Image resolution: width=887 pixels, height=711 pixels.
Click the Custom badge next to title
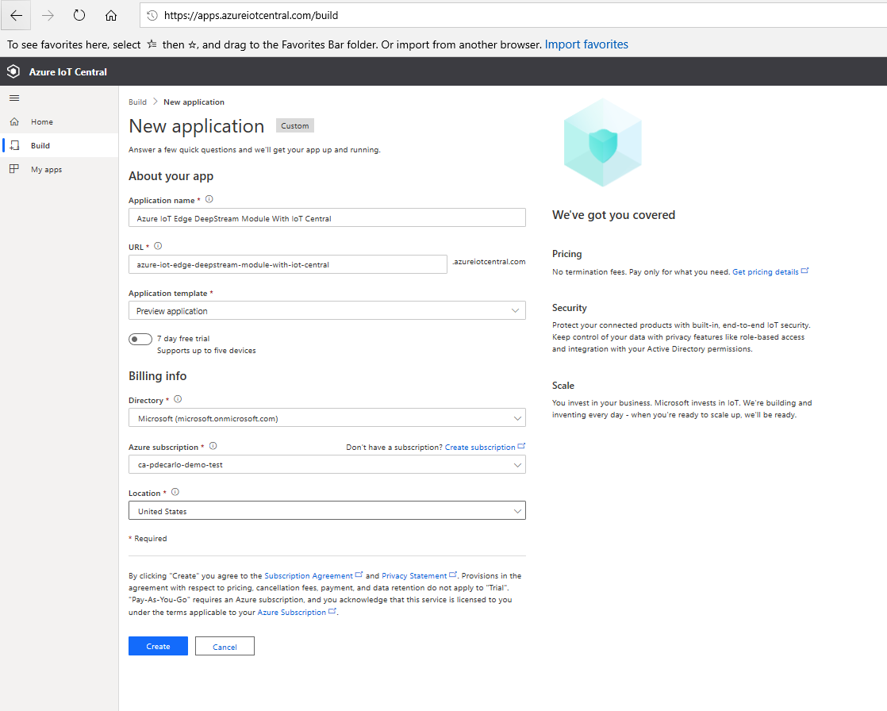[x=294, y=125]
